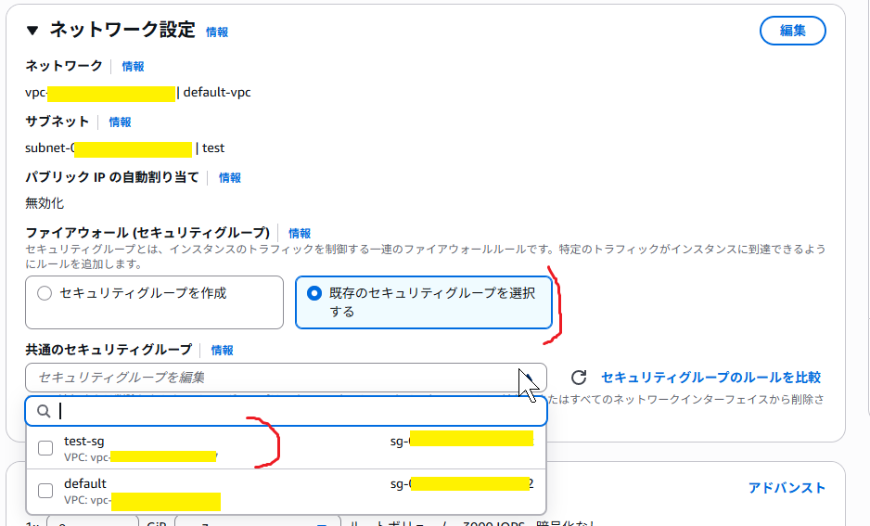Tick the default security group checkbox

tap(45, 491)
